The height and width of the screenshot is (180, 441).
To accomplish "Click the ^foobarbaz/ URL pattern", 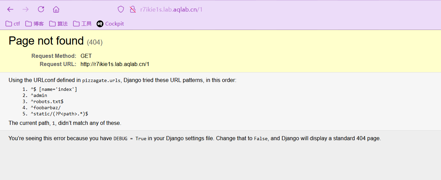I will tap(46, 108).
